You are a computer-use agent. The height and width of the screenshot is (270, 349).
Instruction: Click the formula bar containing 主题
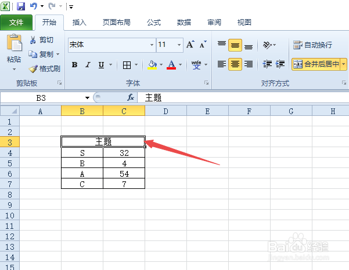point(243,98)
